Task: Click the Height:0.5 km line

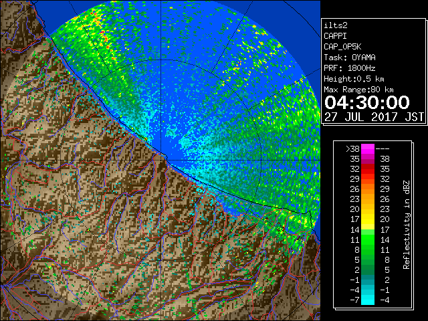Action: click(x=354, y=79)
